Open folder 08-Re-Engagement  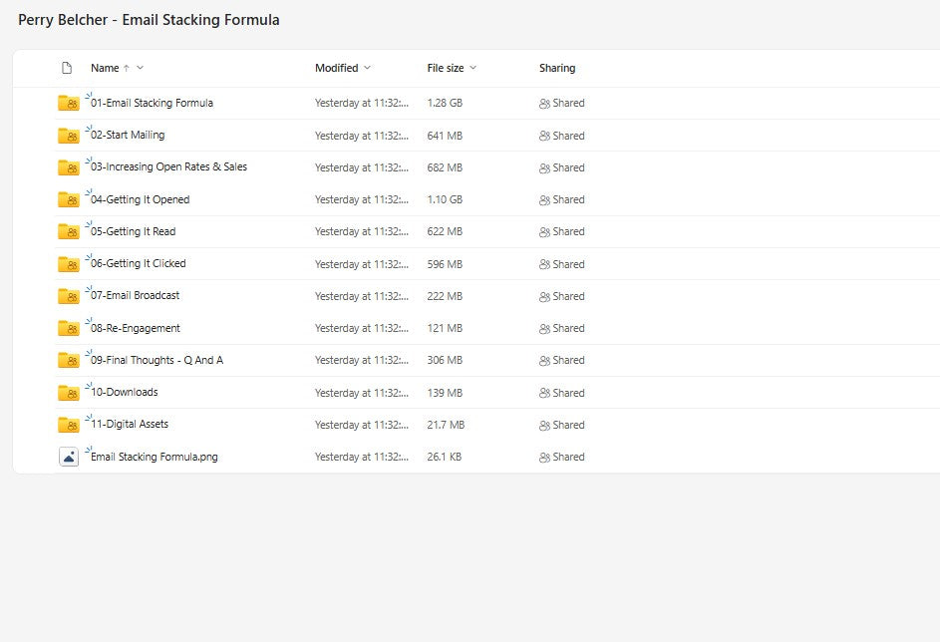135,328
